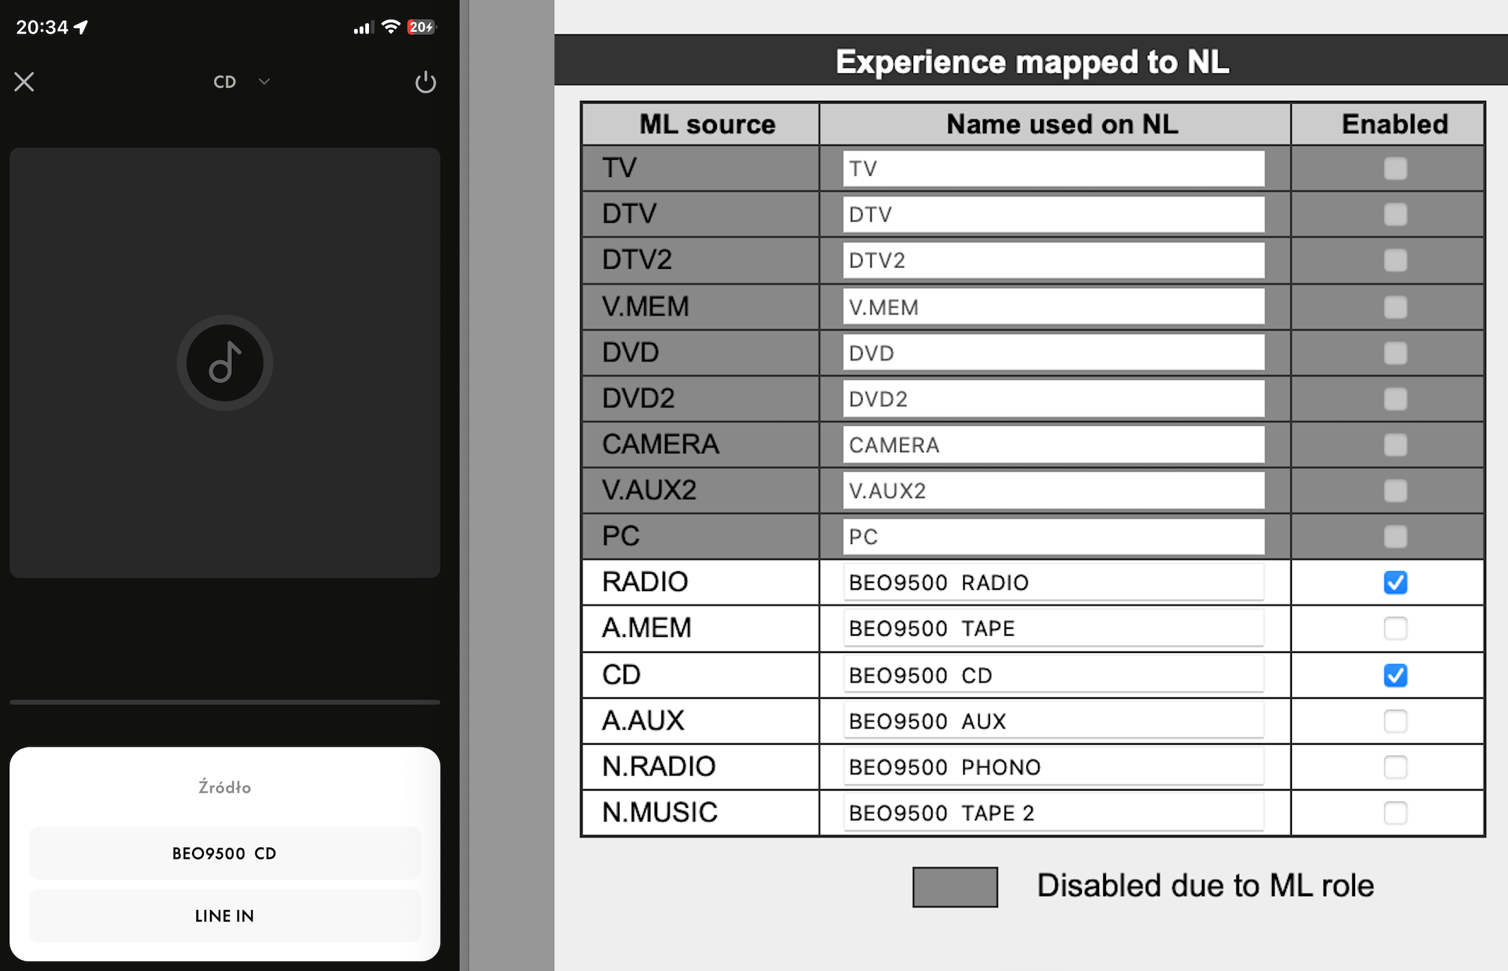Edit the BEO9500 CD name field in table
This screenshot has width=1508, height=971.
click(1053, 675)
